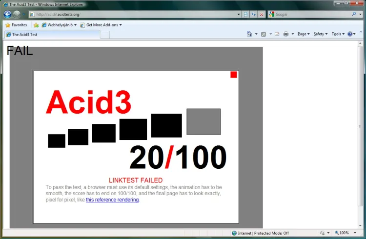Open the Favorites panel
Viewport: 366px width, 239px height.
point(16,25)
